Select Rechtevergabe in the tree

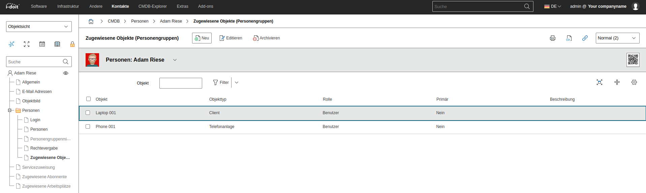(x=44, y=148)
